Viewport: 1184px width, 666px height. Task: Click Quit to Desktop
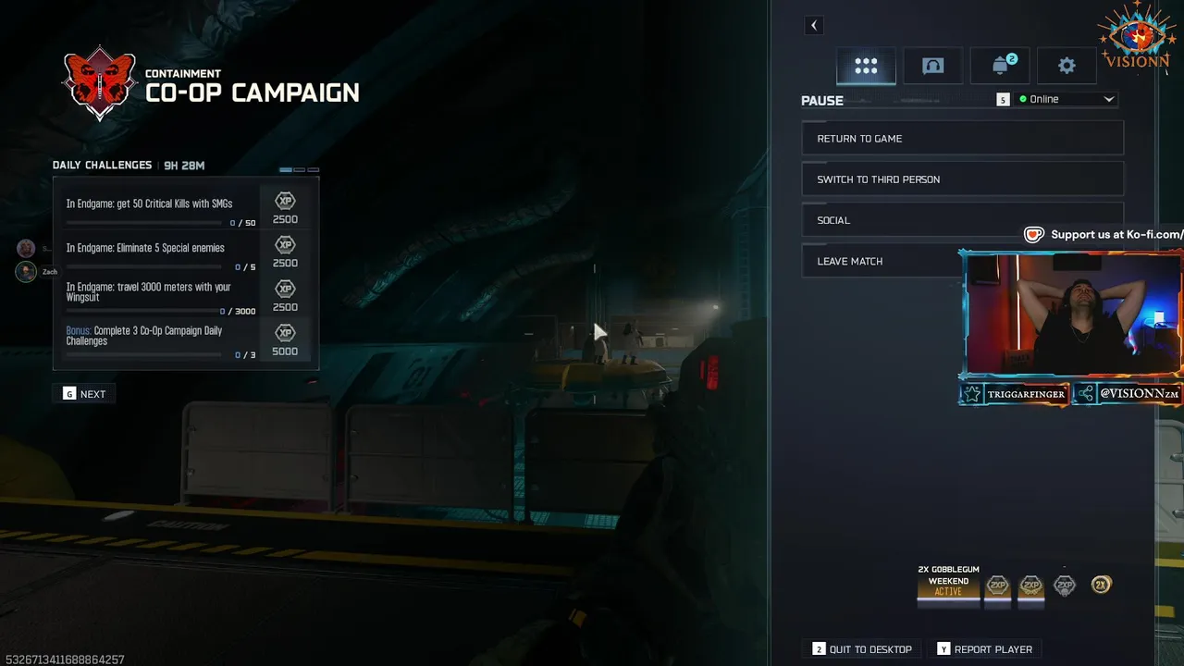pyautogui.click(x=862, y=649)
